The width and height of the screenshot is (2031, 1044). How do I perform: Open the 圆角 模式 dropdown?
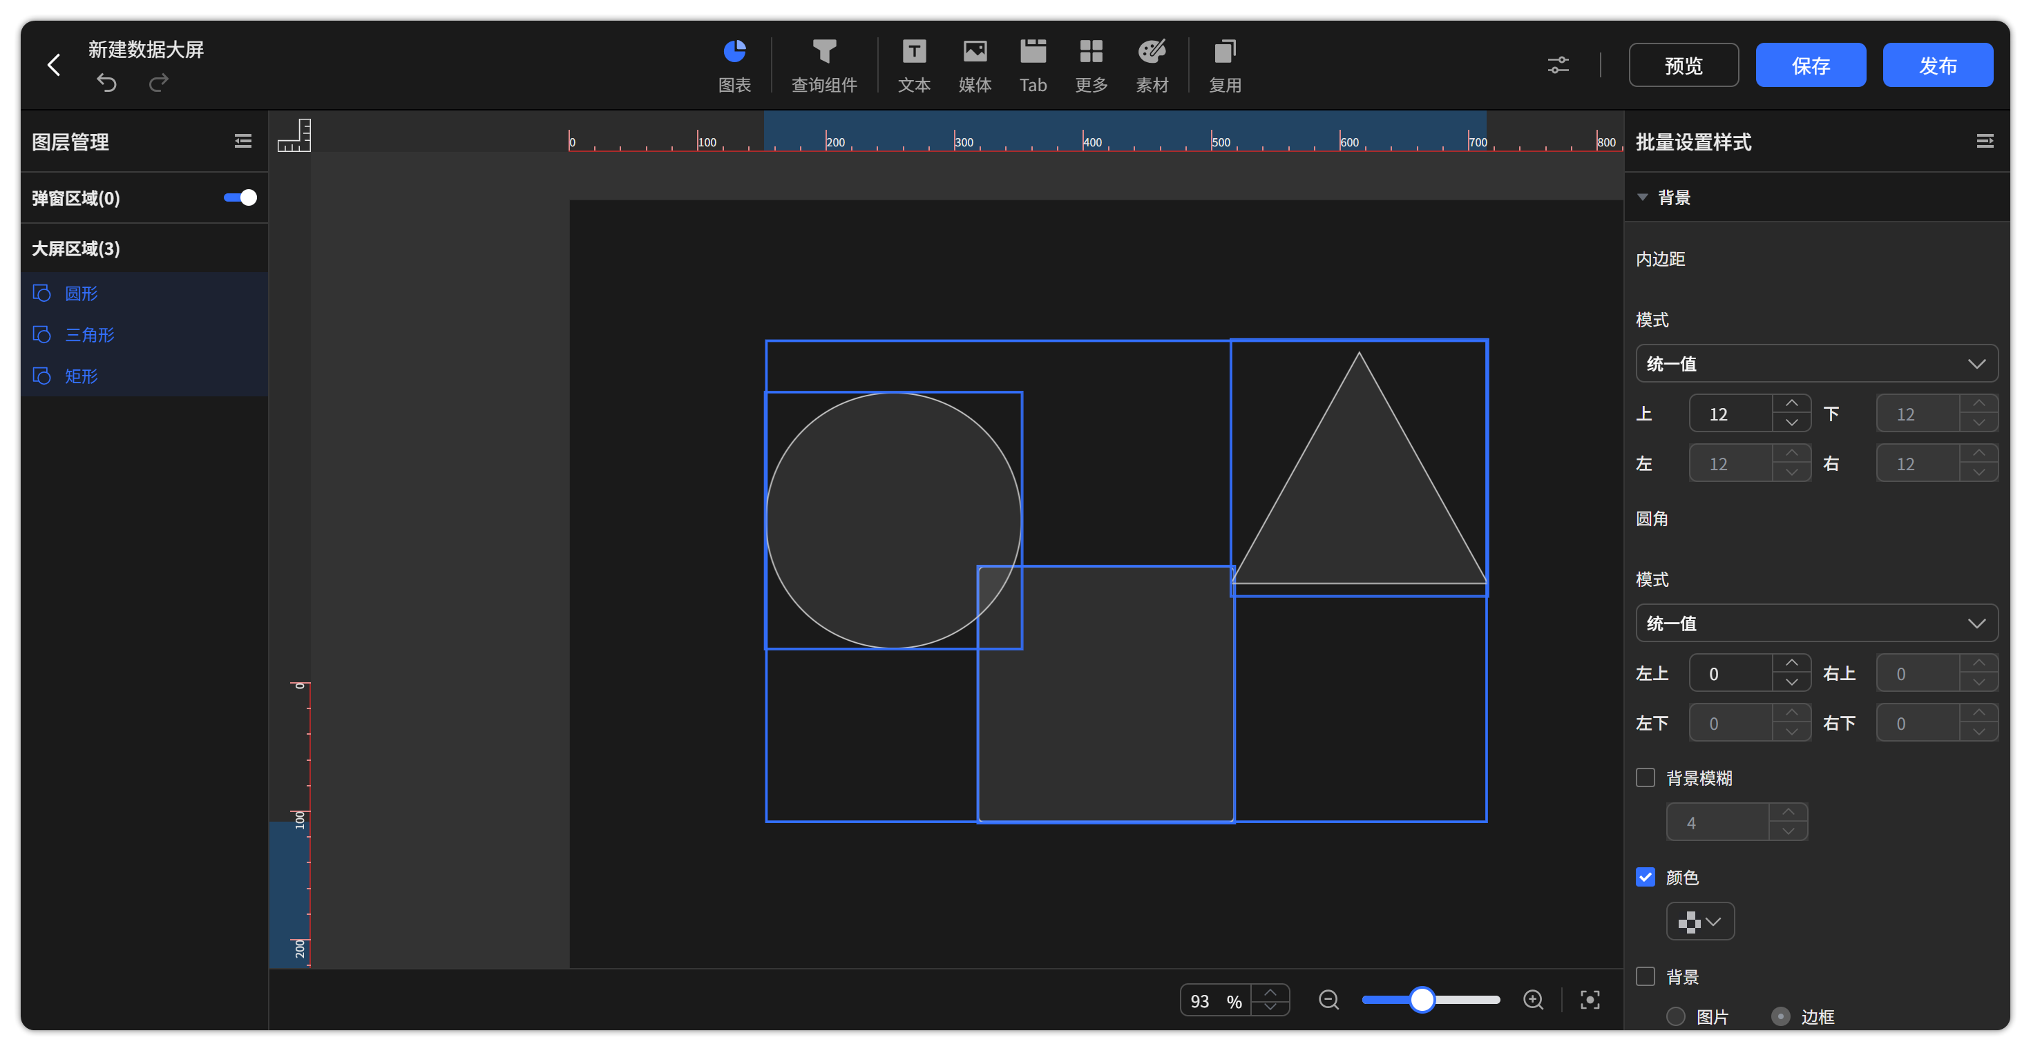[1817, 623]
